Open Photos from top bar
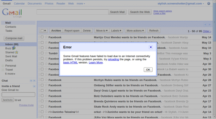 [49, 3]
